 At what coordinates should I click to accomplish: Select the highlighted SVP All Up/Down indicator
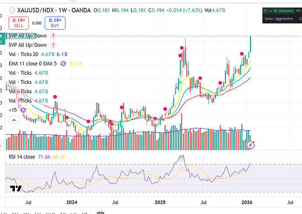coord(28,36)
